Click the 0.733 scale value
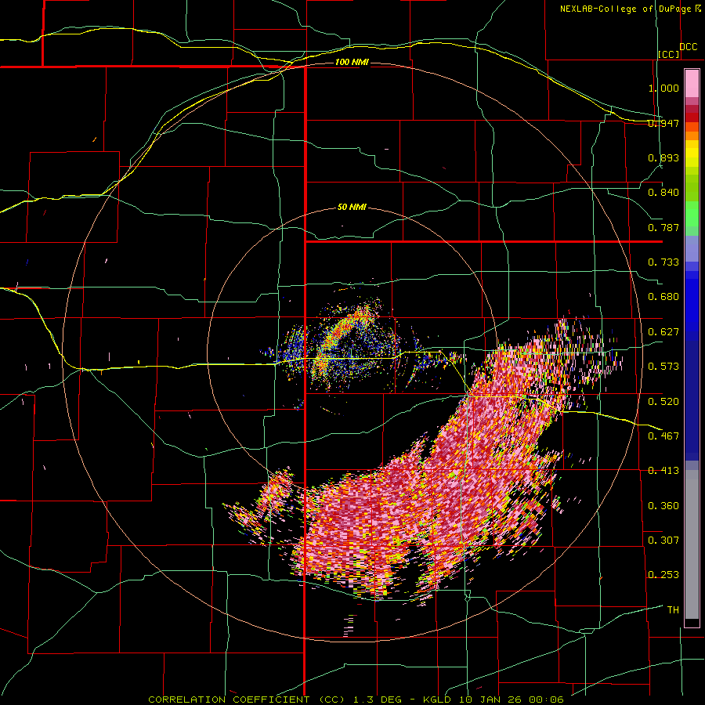The width and height of the screenshot is (705, 705). point(663,262)
